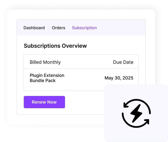Screen dimensions: 168x142
Task: Click the May 30, 2025 due date
Action: [119, 78]
